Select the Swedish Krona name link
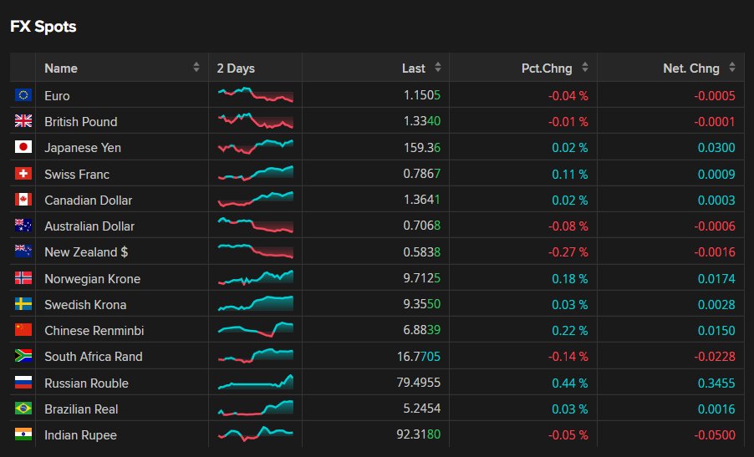This screenshot has width=754, height=457. 85,305
